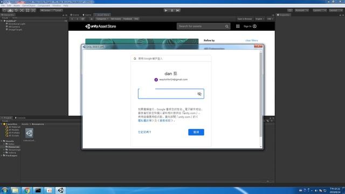Viewport: 345px width, 194px height.
Task: Click the Pause button in Unity toolbar
Action: tap(172, 10)
